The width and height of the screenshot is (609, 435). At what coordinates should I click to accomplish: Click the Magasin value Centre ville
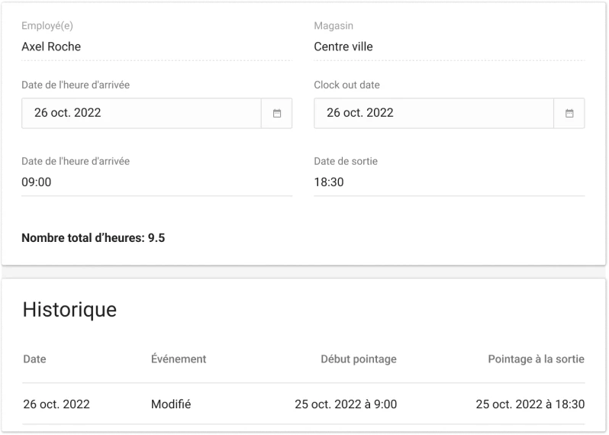coord(343,47)
